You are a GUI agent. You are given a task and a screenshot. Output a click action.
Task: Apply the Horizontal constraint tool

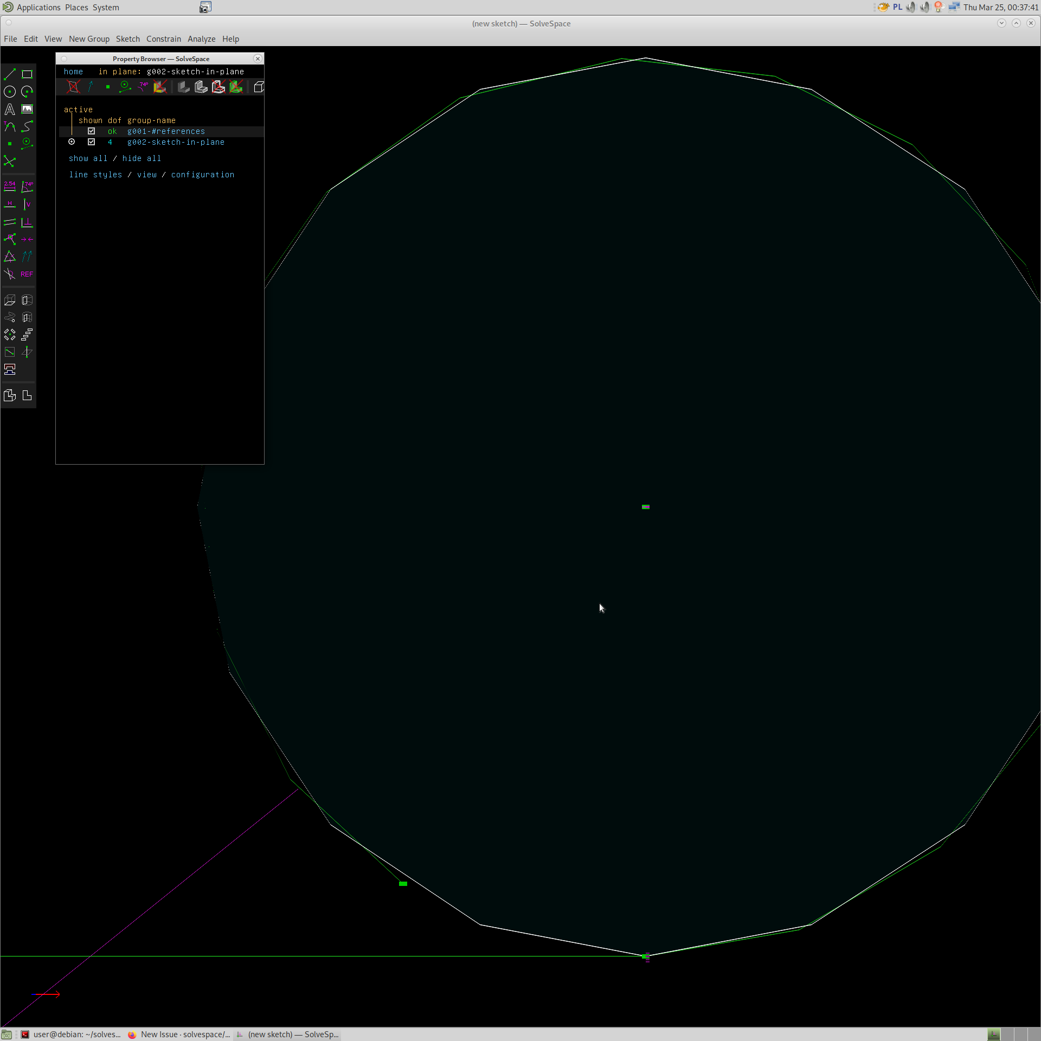tap(10, 204)
